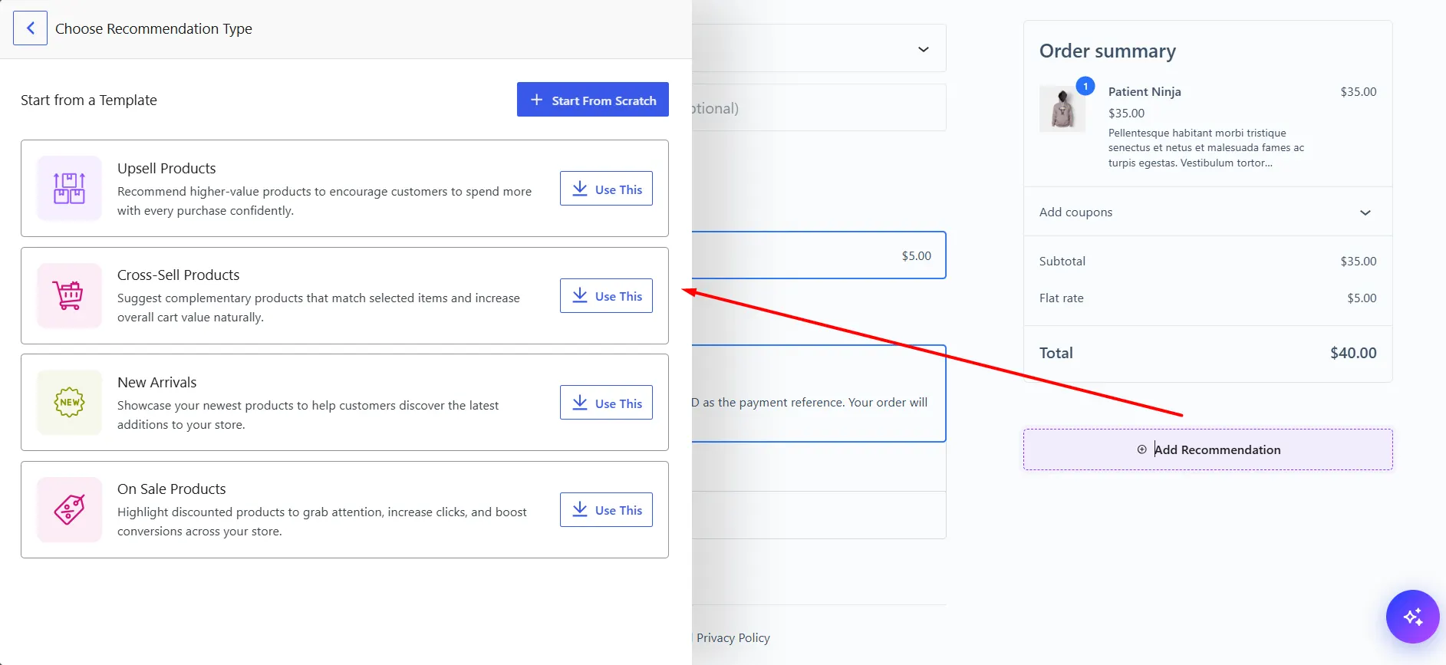Use the Cross-Sell Products template
This screenshot has width=1446, height=665.
pyautogui.click(x=606, y=295)
